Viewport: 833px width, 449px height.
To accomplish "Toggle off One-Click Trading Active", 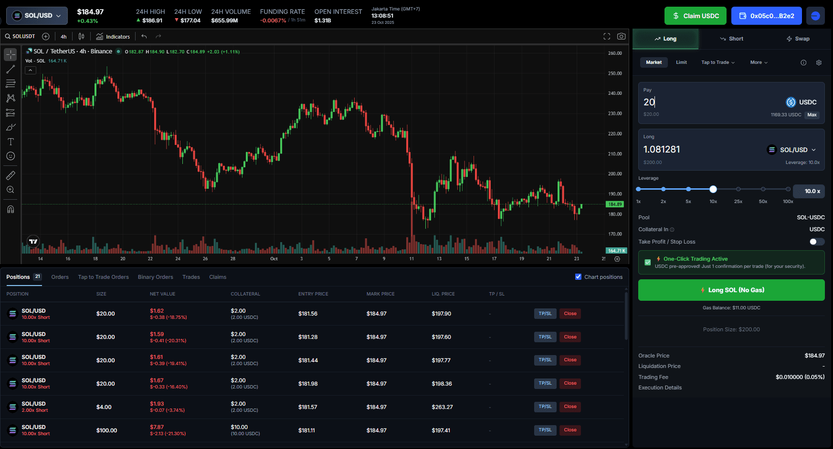I will [x=647, y=262].
